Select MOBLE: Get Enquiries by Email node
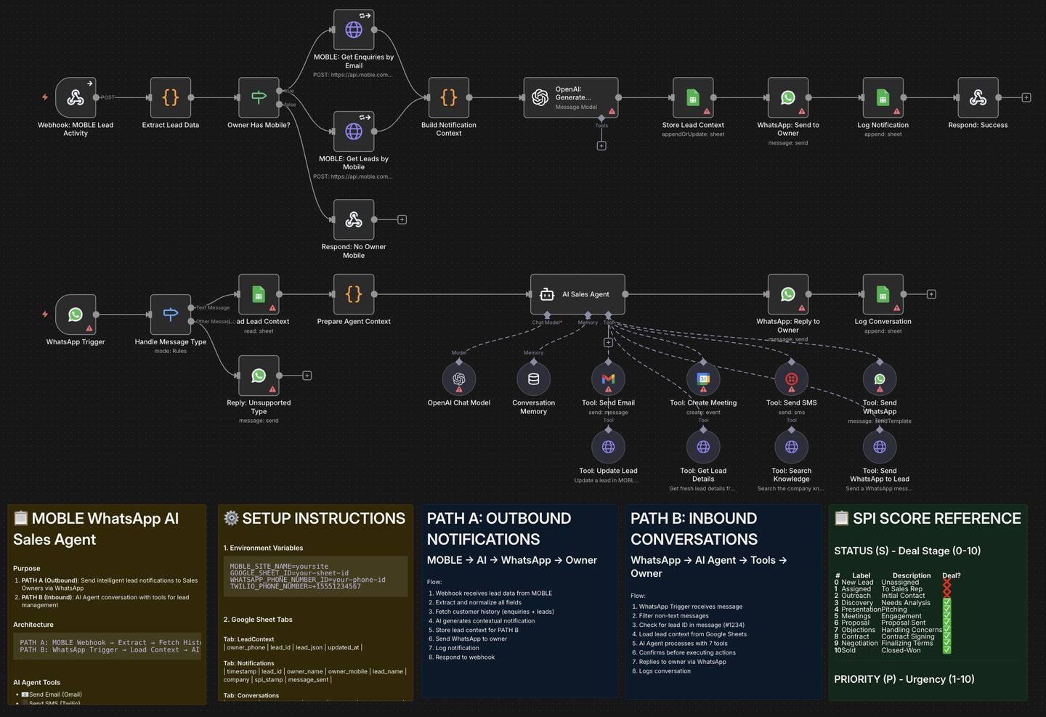Screen dimensions: 1046x717 354,30
